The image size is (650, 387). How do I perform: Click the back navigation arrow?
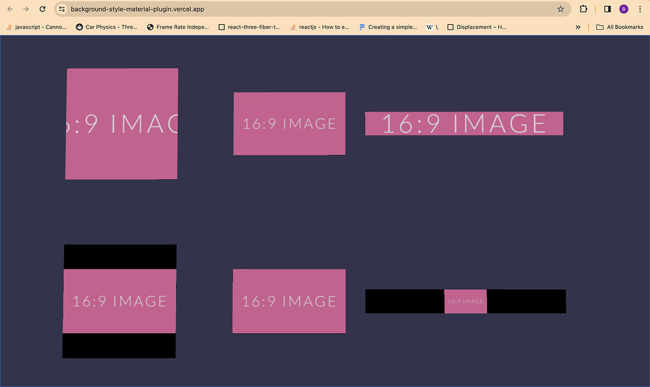[10, 9]
